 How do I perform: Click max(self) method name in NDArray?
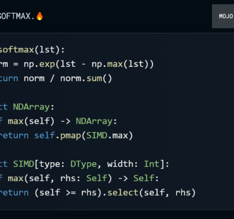point(16,122)
